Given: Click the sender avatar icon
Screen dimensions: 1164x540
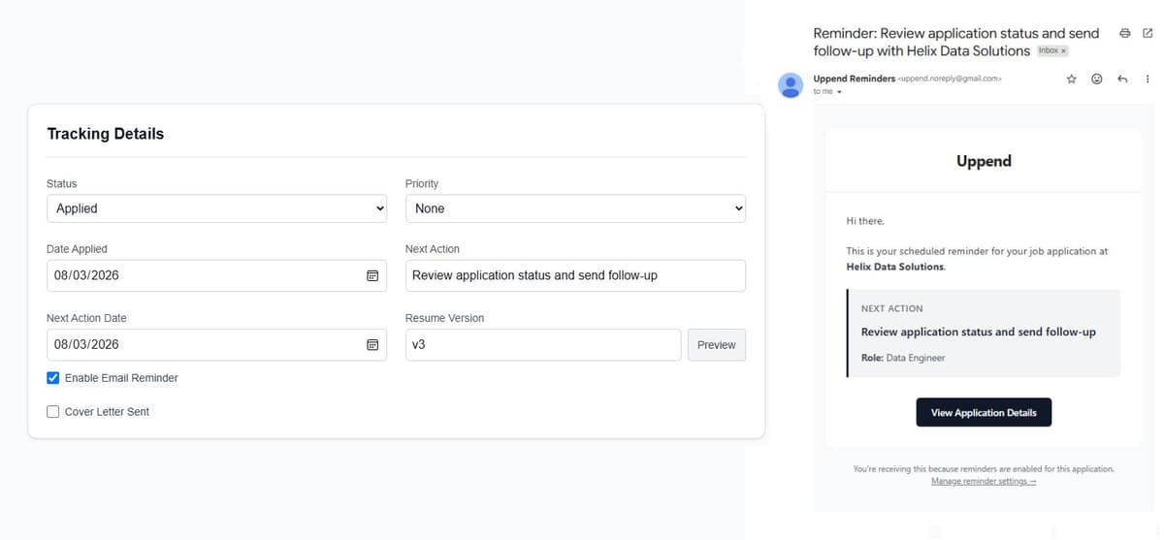Looking at the screenshot, I should click(x=792, y=85).
